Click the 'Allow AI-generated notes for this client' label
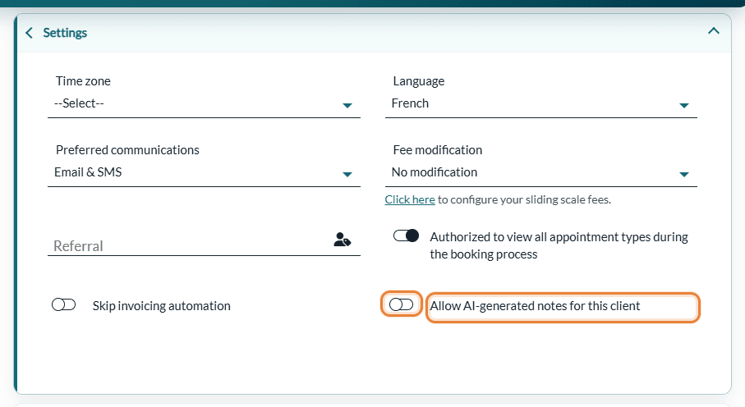The image size is (745, 407). 535,306
